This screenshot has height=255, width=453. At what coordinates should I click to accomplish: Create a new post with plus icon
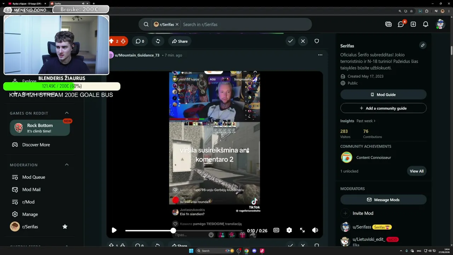click(x=413, y=24)
